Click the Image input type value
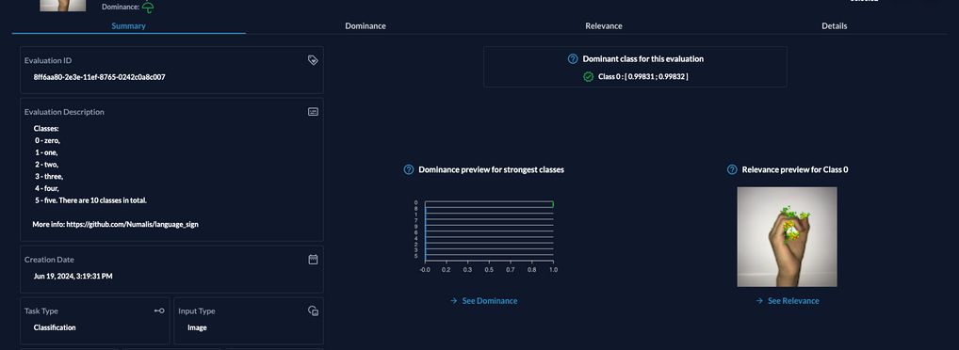 197,327
